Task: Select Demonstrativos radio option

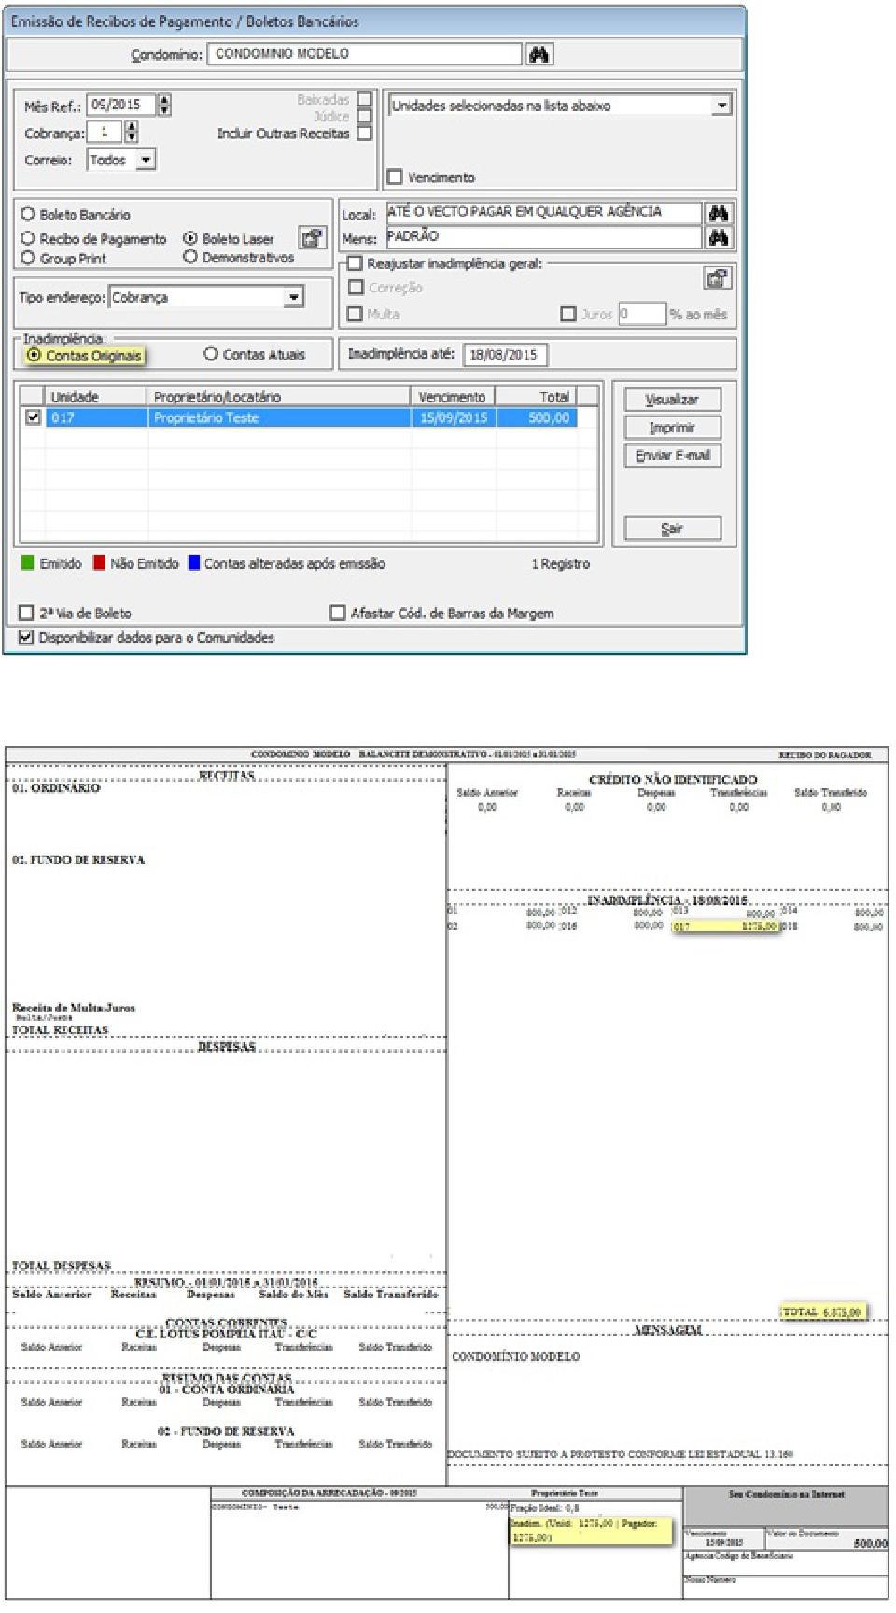Action: (x=190, y=257)
